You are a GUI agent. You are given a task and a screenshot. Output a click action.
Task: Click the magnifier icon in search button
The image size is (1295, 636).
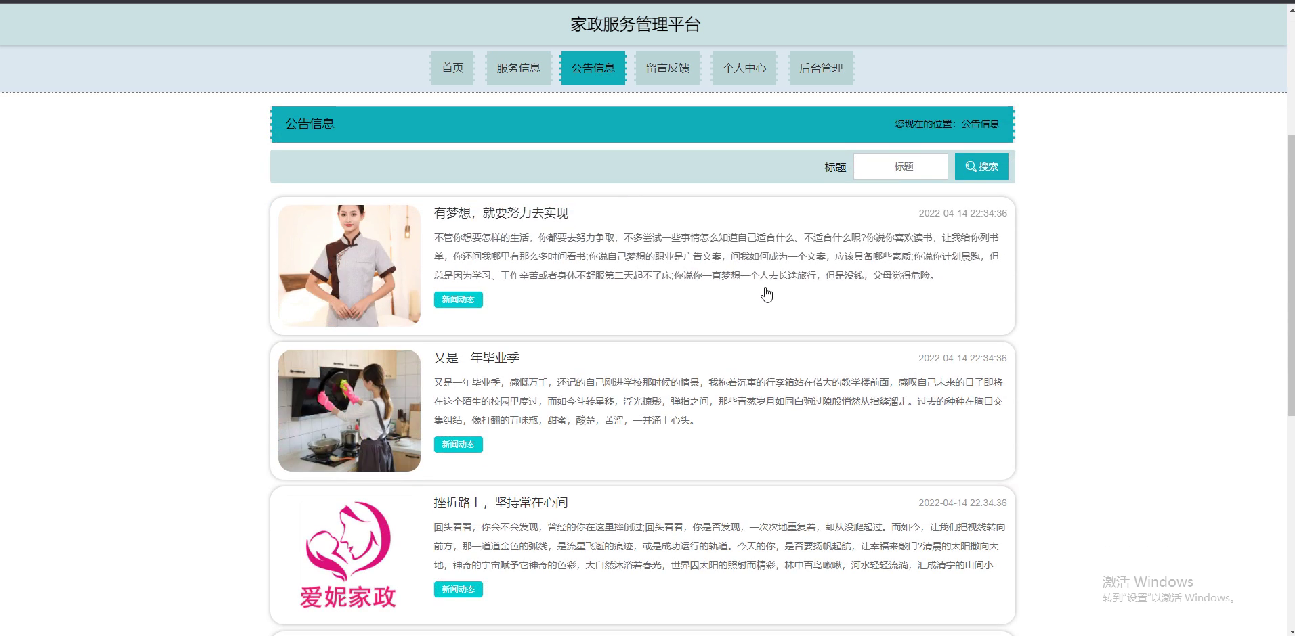coord(971,166)
